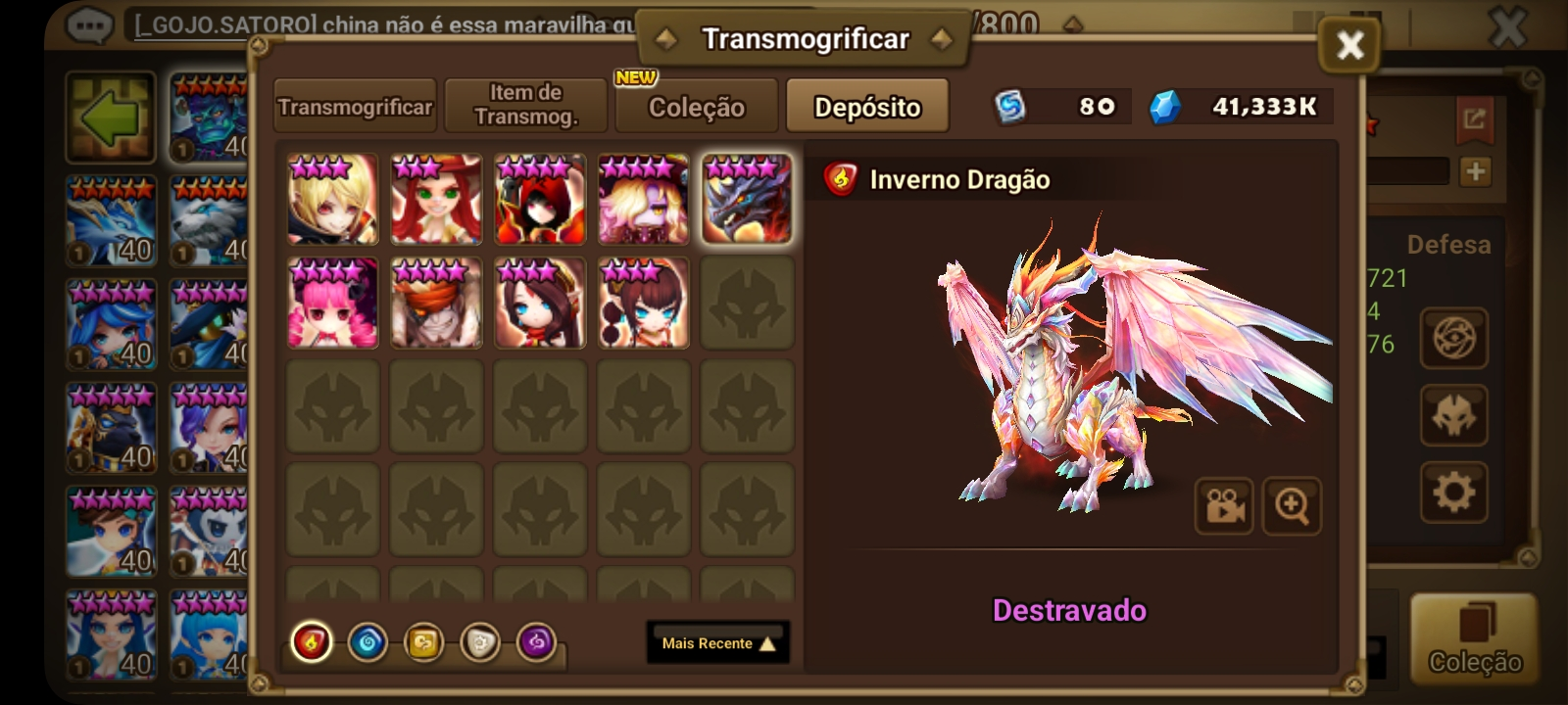Image resolution: width=1568 pixels, height=705 pixels.
Task: Tap the camera animation preview icon
Action: tap(1224, 506)
